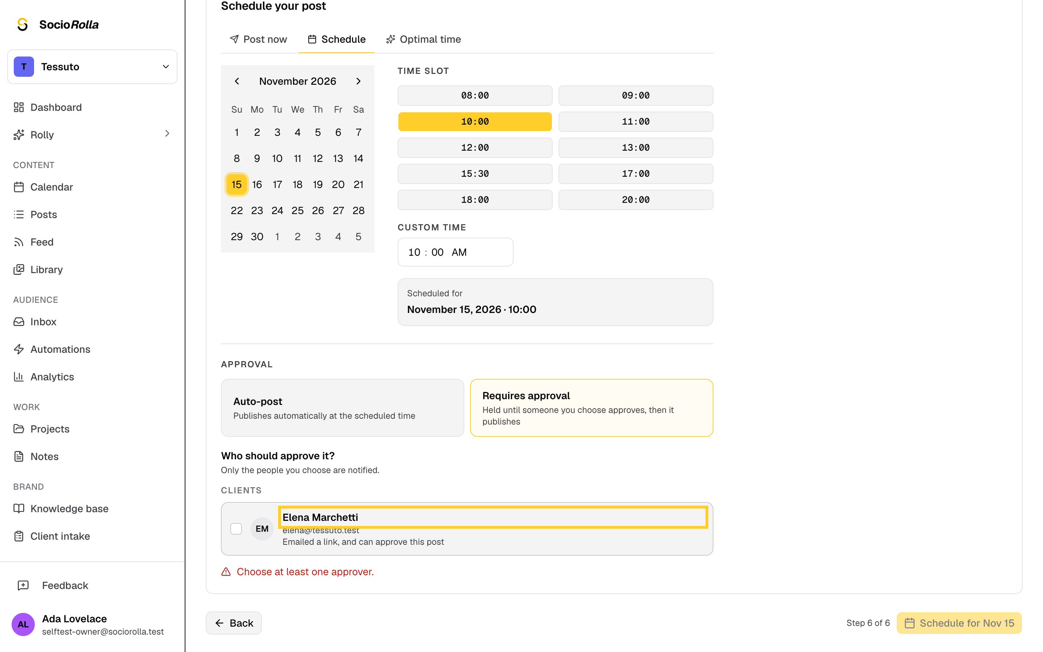Expand the Rolly submenu
The height and width of the screenshot is (652, 1043).
[x=167, y=134]
